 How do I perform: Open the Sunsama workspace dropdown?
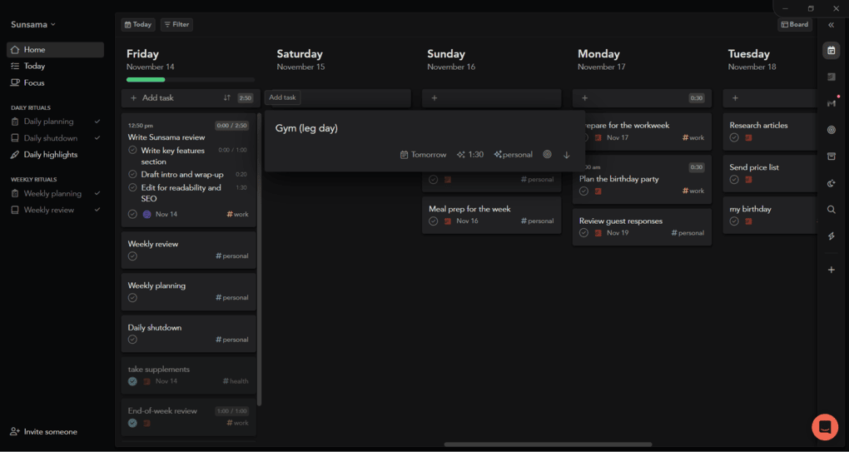click(x=33, y=24)
